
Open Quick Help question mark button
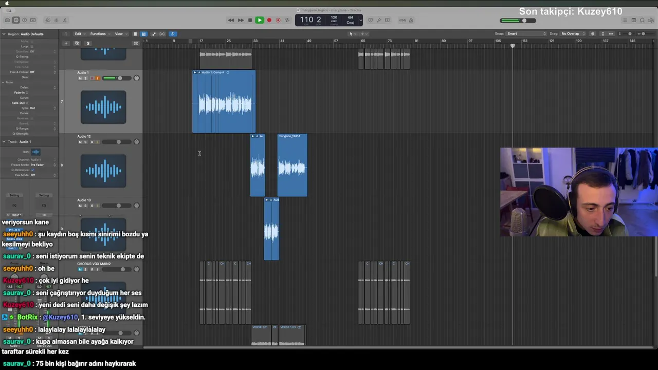point(24,20)
